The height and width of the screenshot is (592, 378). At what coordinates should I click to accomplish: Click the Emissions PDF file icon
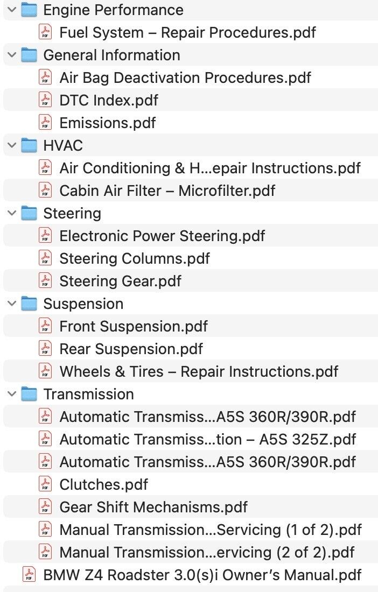(46, 123)
